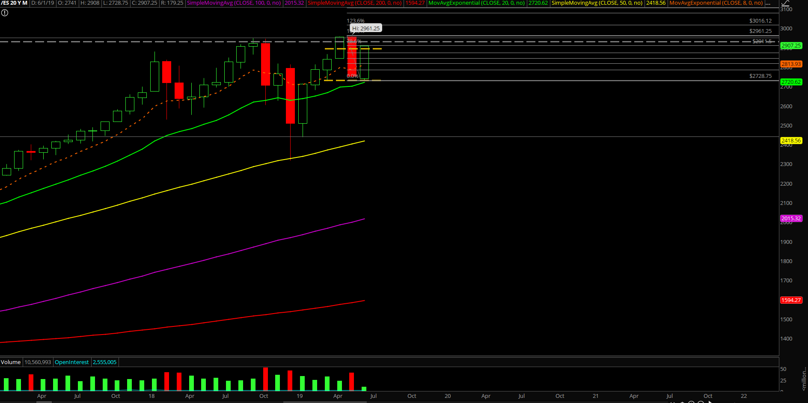Screen dimensions: 808x403
Task: Click the Volume study label
Action: point(11,362)
